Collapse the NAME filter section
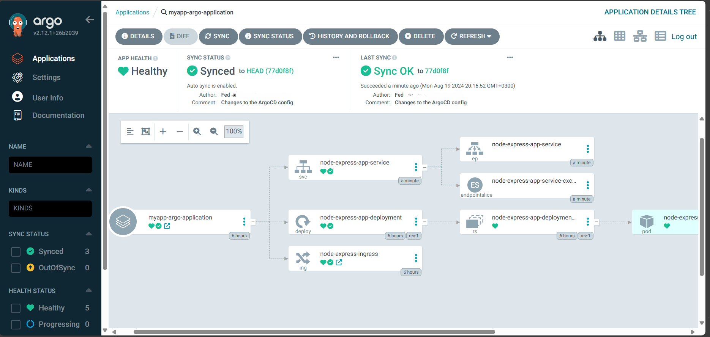 coord(89,146)
